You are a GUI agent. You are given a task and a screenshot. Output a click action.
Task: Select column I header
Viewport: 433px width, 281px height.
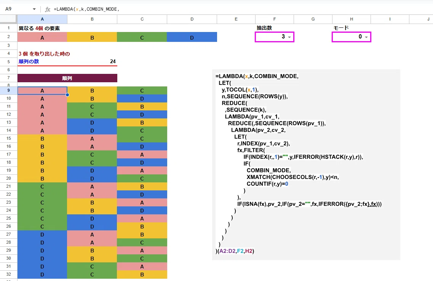[390, 19]
